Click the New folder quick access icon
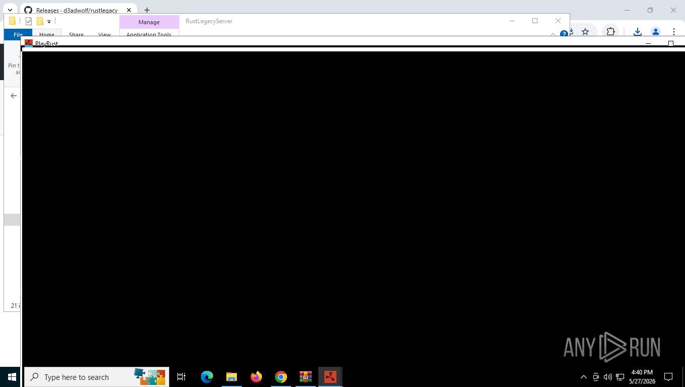 (40, 21)
